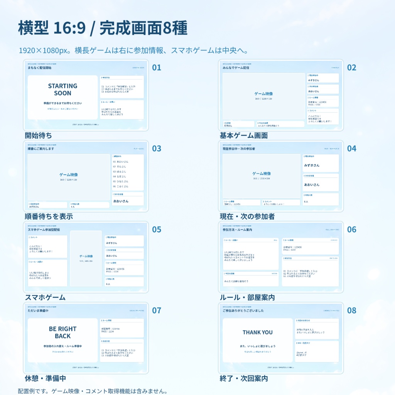Click the number label 06
The image size is (395, 395).
[352, 230]
